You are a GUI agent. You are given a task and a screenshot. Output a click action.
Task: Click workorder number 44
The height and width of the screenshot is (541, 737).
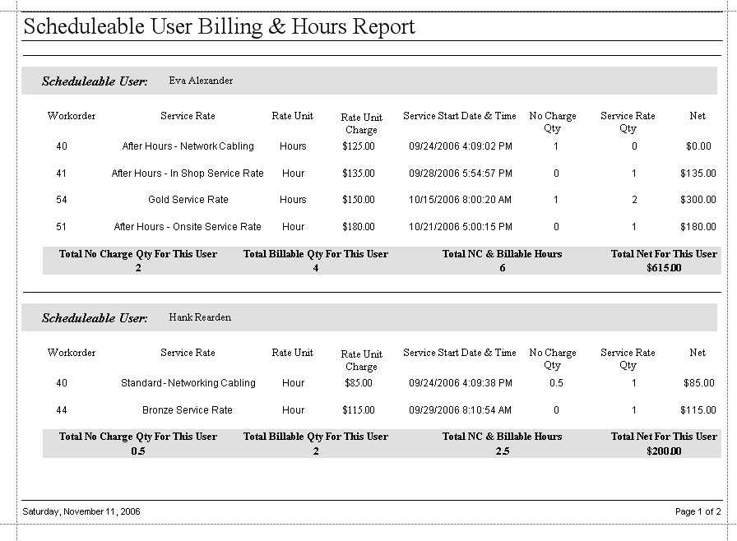pos(62,410)
